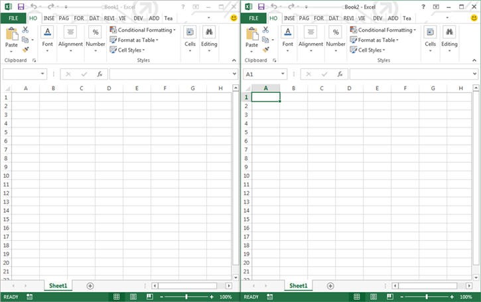This screenshot has width=481, height=302.
Task: Add a new sheet in Book1 window
Action: pos(90,285)
